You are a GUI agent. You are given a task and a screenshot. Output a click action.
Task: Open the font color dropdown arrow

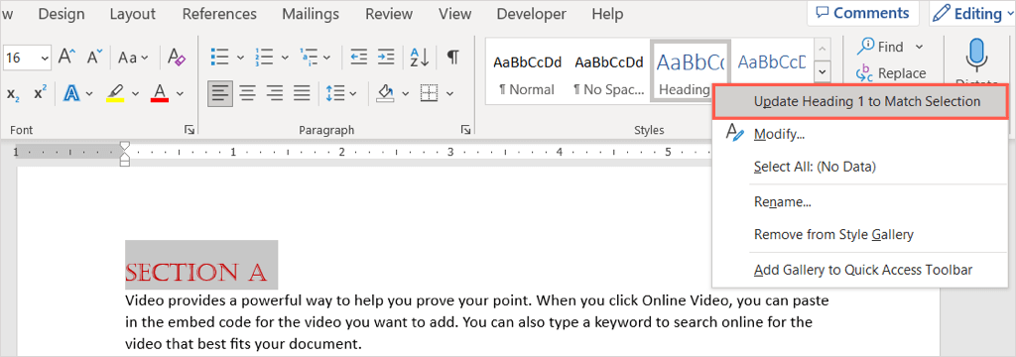pyautogui.click(x=180, y=94)
